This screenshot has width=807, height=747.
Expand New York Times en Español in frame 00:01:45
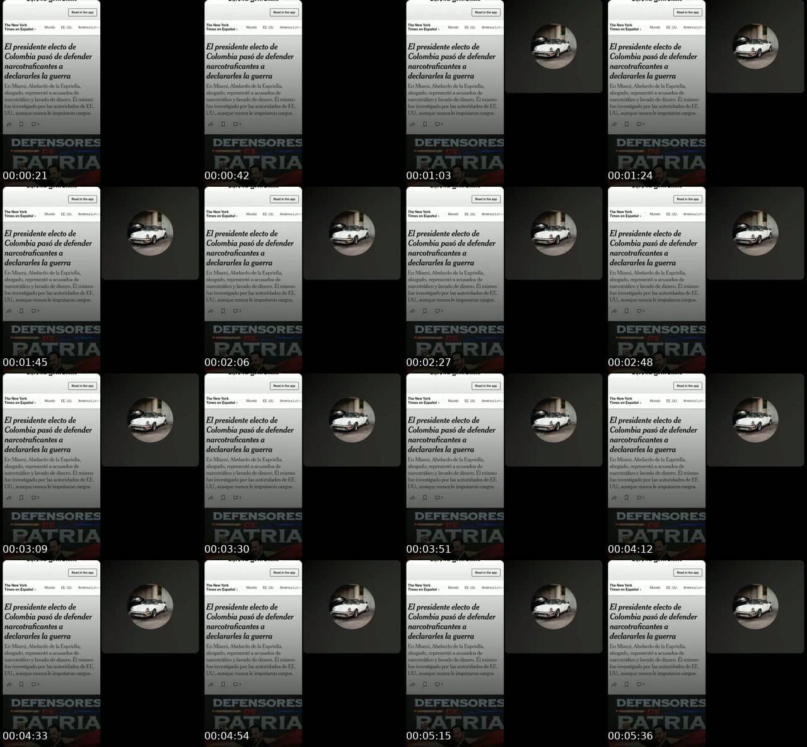pos(20,214)
